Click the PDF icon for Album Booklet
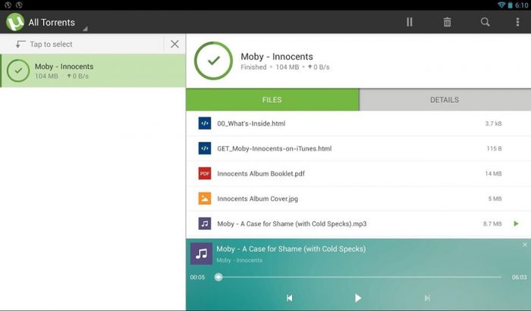Screen dimensions: 531x311 tap(205, 173)
